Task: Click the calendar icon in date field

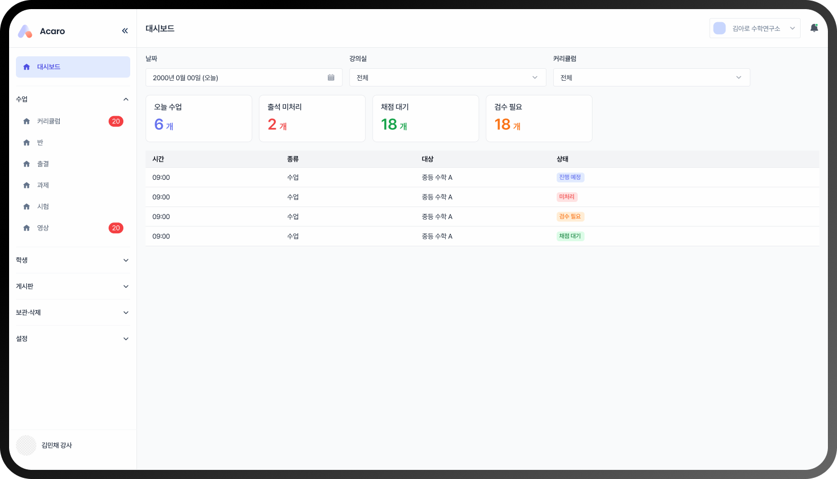Action: (331, 77)
